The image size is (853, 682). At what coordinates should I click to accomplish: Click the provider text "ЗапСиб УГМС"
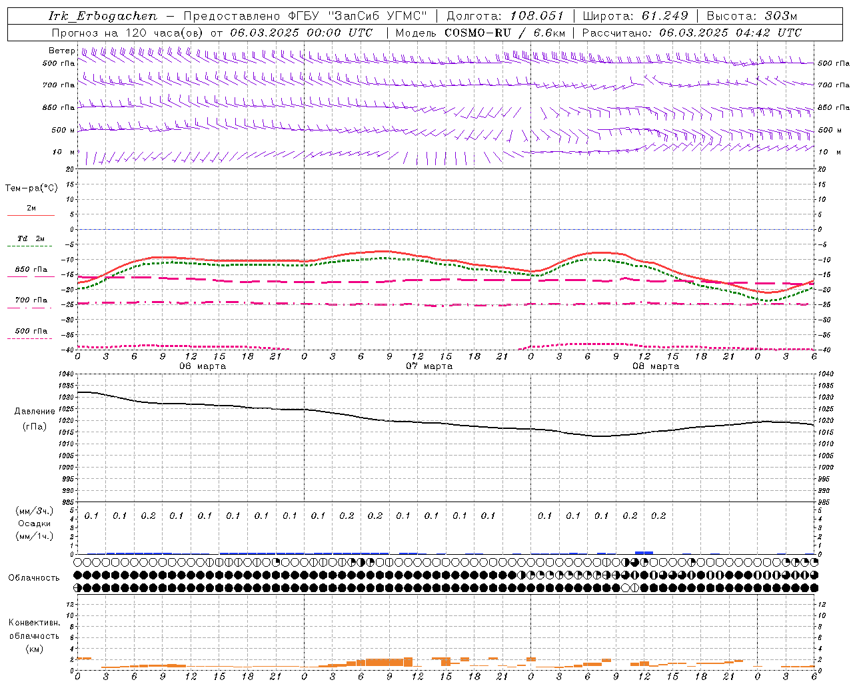tap(378, 16)
